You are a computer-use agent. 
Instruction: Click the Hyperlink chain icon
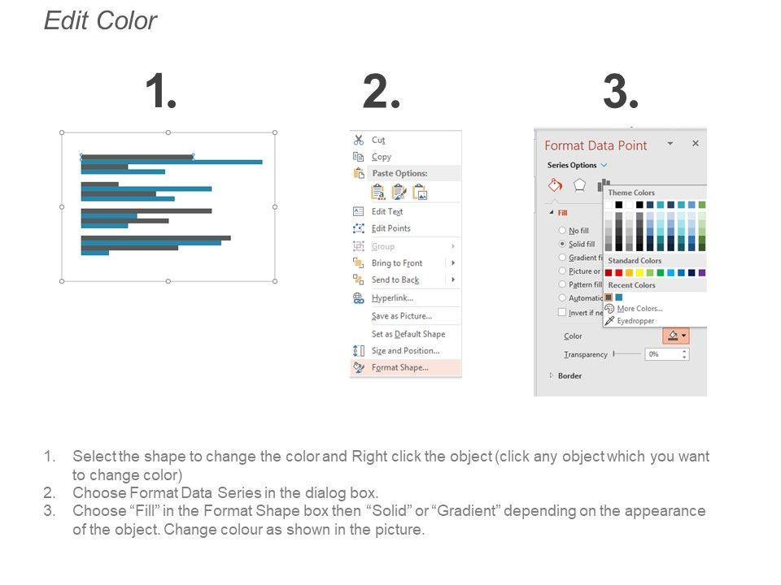(x=359, y=298)
